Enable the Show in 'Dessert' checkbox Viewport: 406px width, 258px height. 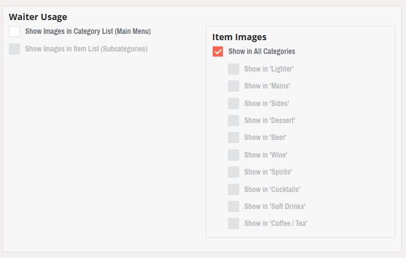coord(234,121)
